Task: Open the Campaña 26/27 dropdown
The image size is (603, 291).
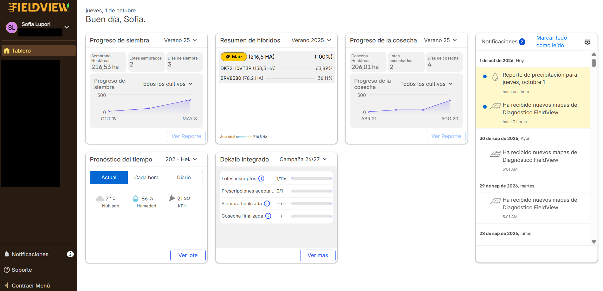Action: 303,159
